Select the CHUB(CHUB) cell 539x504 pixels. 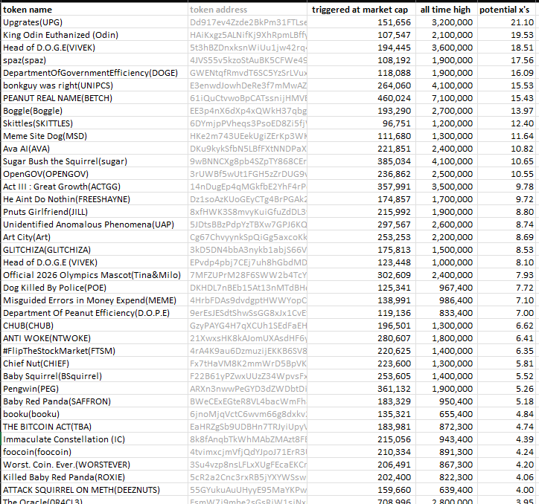(95, 326)
